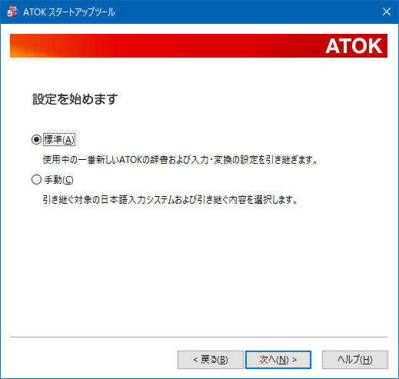Click the middle of the red ATOK banner
Screen dimensions: 399x379
pos(198,45)
